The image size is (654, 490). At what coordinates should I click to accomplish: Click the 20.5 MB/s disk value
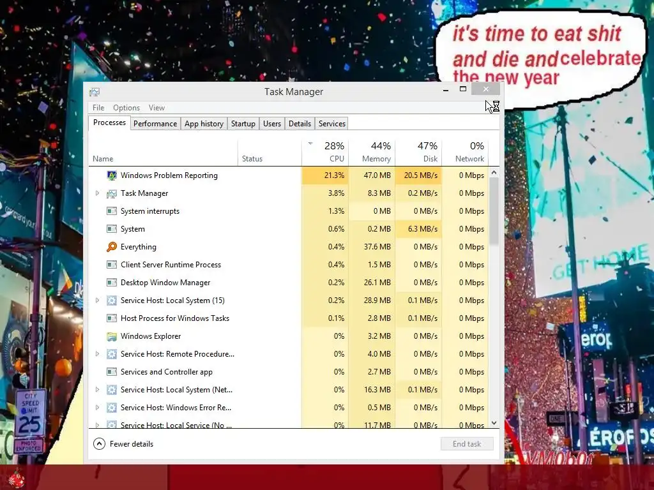(x=419, y=175)
